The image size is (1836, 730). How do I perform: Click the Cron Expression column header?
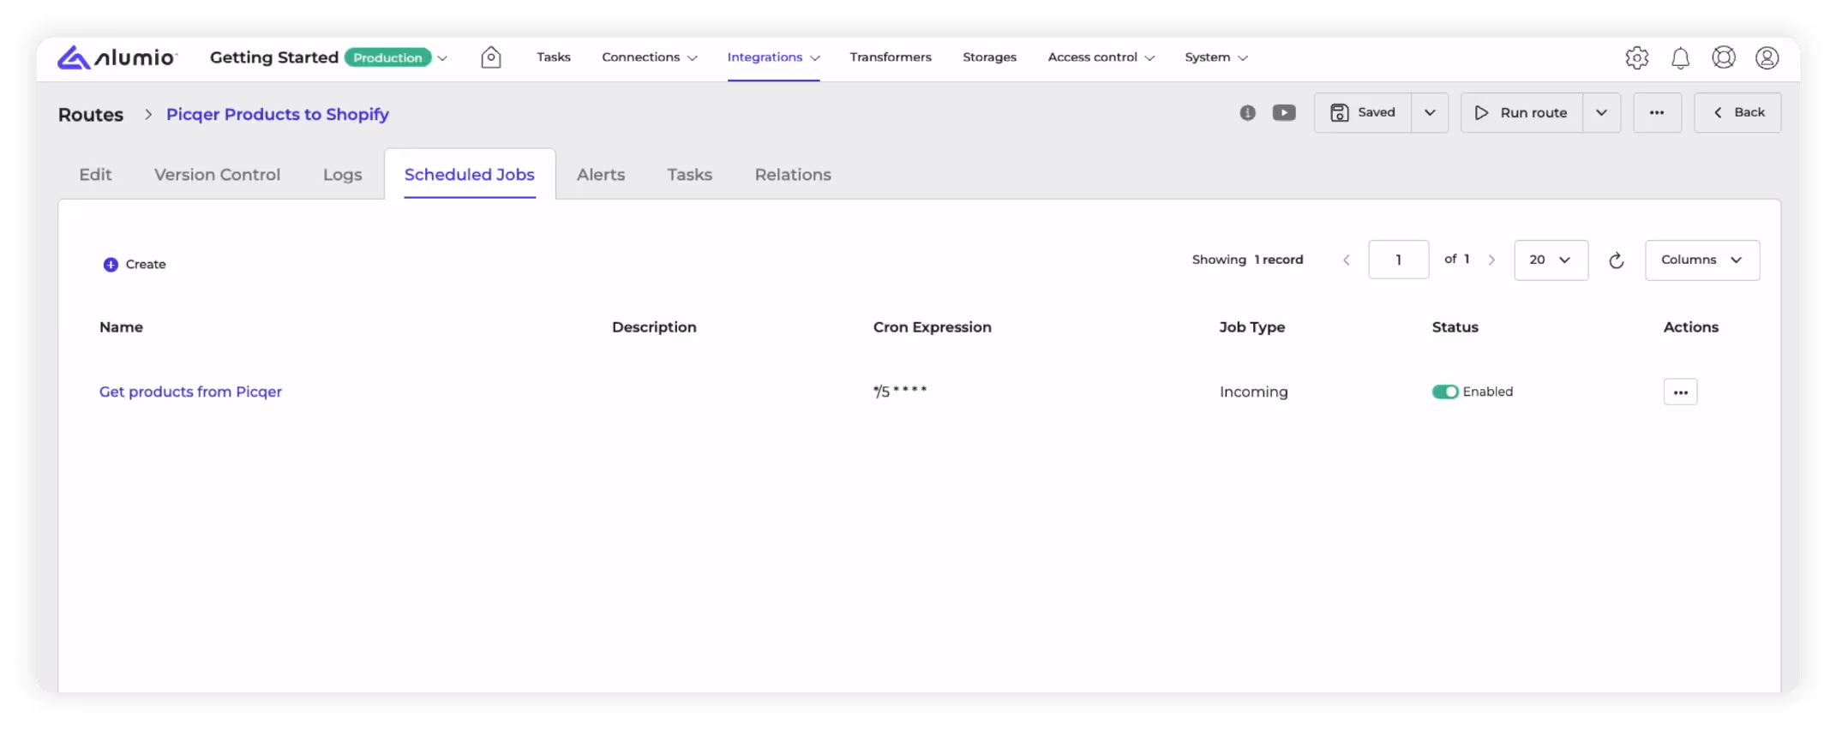932,327
